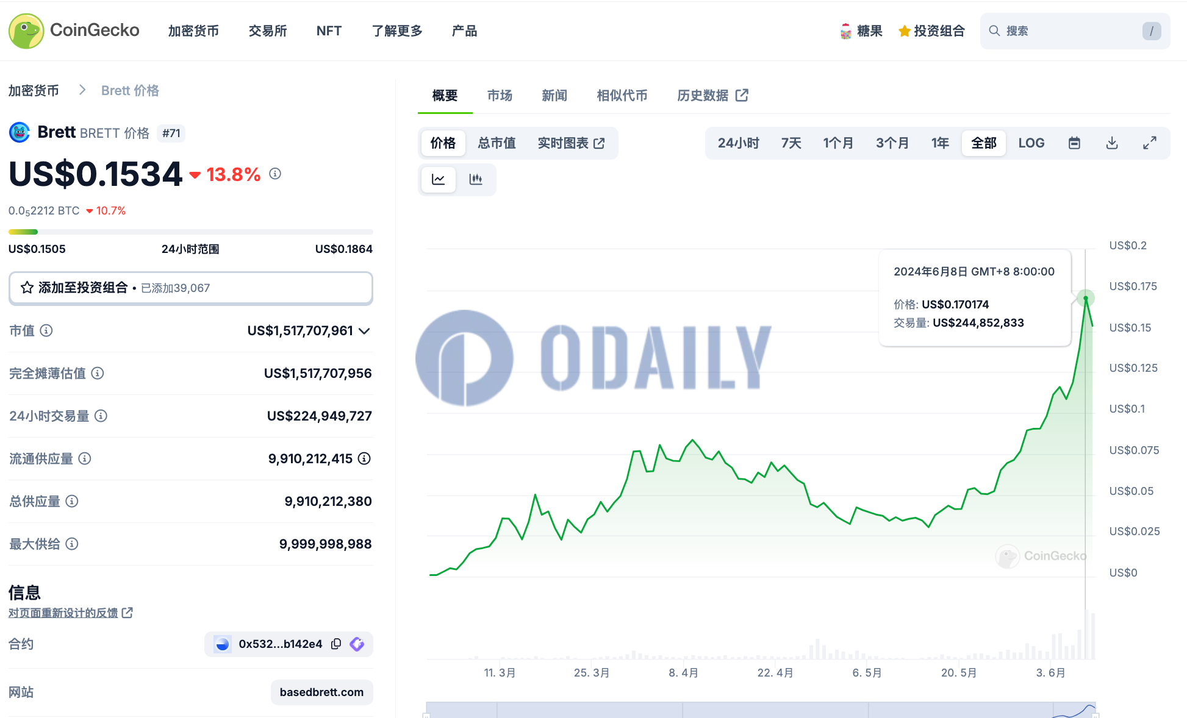The width and height of the screenshot is (1187, 718).
Task: Click the CoinGecko gecko logo
Action: coord(26,30)
